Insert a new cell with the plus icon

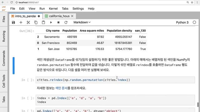click(x=21, y=22)
